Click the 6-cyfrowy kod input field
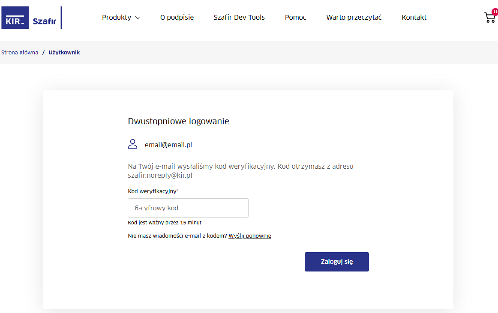The width and height of the screenshot is (498, 313). click(x=188, y=208)
